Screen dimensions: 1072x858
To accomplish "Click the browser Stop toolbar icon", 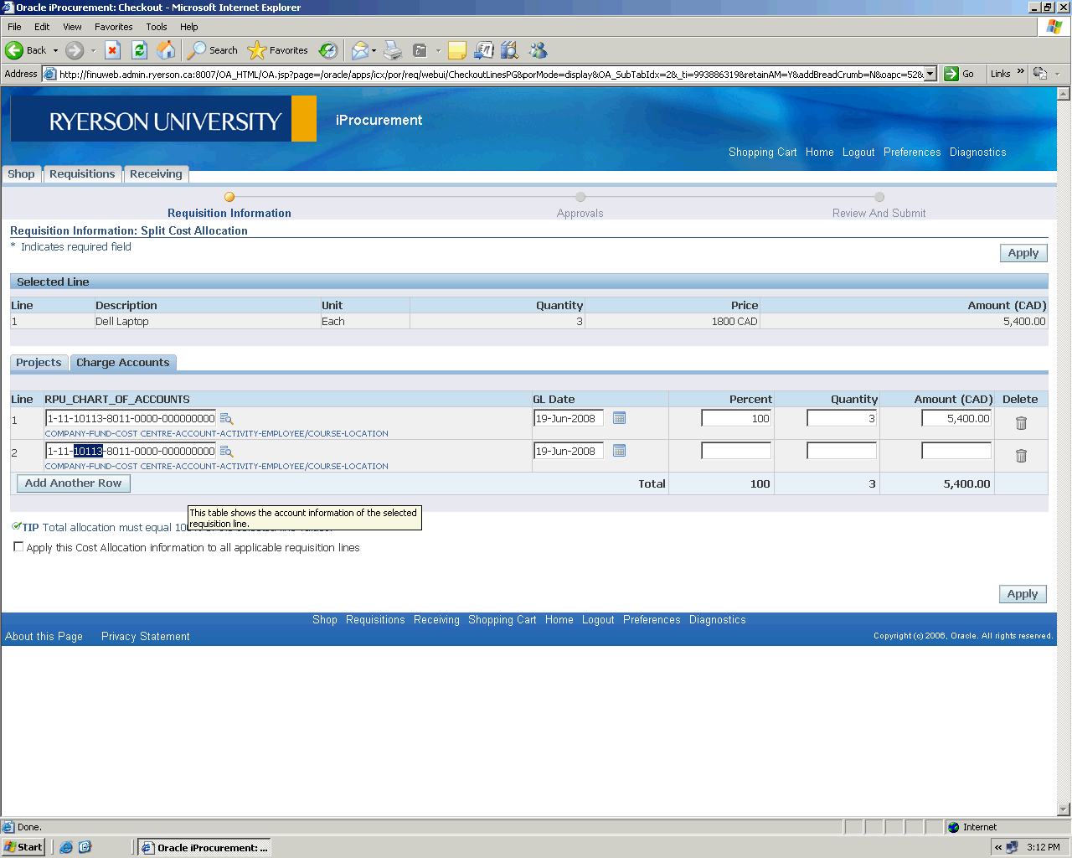I will [x=113, y=50].
